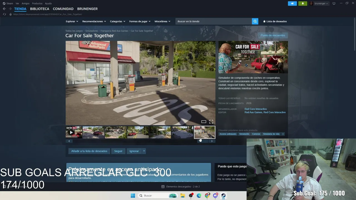Click the Seguir button
Viewport: 356px width, 200px height.
pyautogui.click(x=118, y=151)
